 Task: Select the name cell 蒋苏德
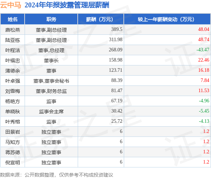pos(13,152)
